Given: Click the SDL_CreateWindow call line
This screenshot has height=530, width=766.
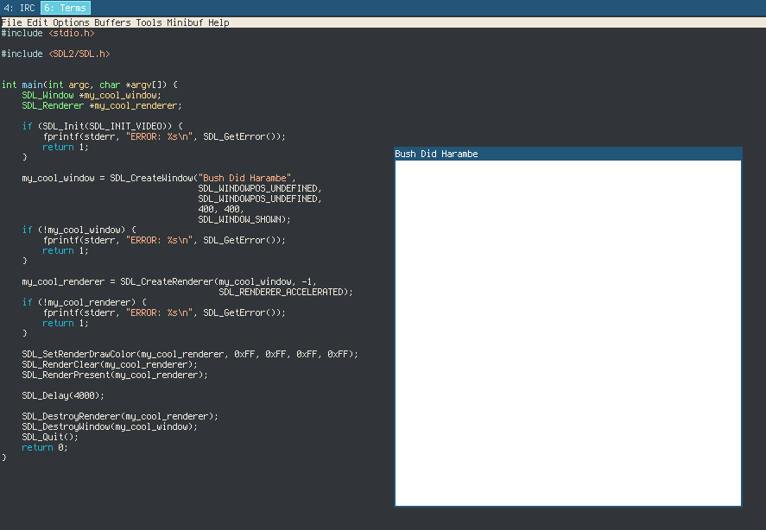Looking at the screenshot, I should pyautogui.click(x=159, y=179).
